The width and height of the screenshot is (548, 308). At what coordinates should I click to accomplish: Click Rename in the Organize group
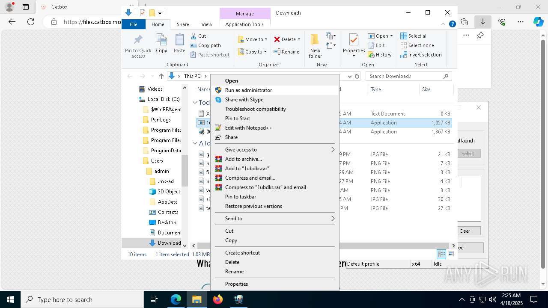[286, 52]
